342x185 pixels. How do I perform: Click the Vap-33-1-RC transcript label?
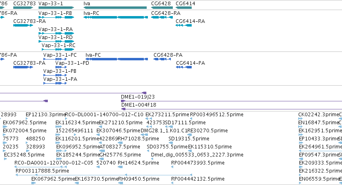pyautogui.click(x=58, y=45)
